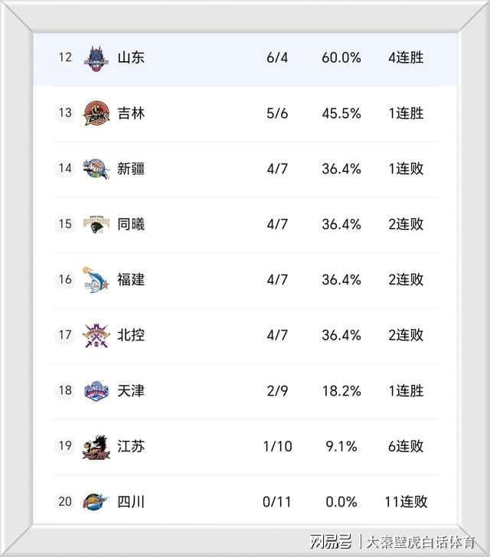This screenshot has width=490, height=557.
Task: Click the 0/11 record for 四川
Action: point(277,502)
